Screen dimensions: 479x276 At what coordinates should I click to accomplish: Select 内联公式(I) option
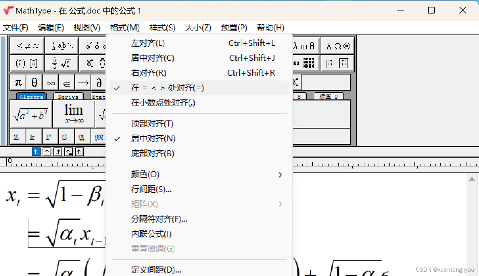[x=199, y=234]
